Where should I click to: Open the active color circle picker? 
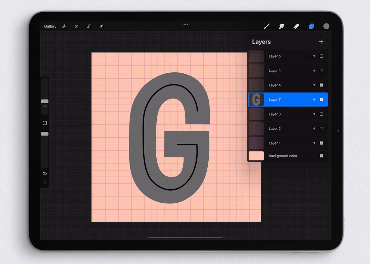click(x=326, y=26)
